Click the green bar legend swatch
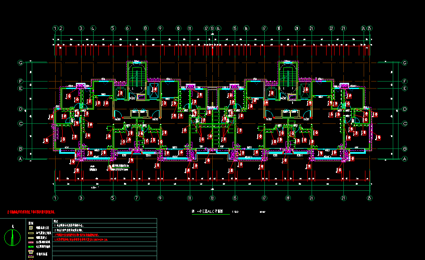The image size is (425, 260). coord(31,247)
